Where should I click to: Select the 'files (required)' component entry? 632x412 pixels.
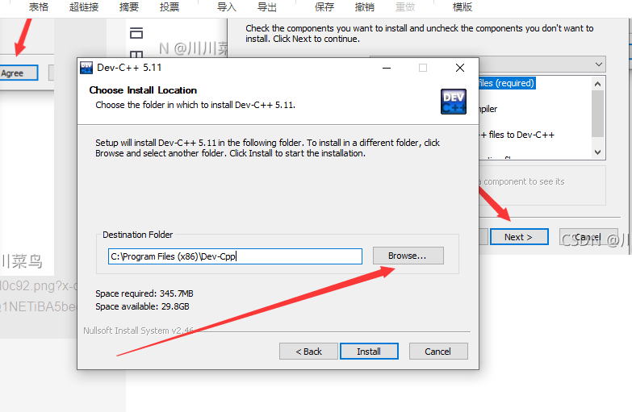point(507,83)
